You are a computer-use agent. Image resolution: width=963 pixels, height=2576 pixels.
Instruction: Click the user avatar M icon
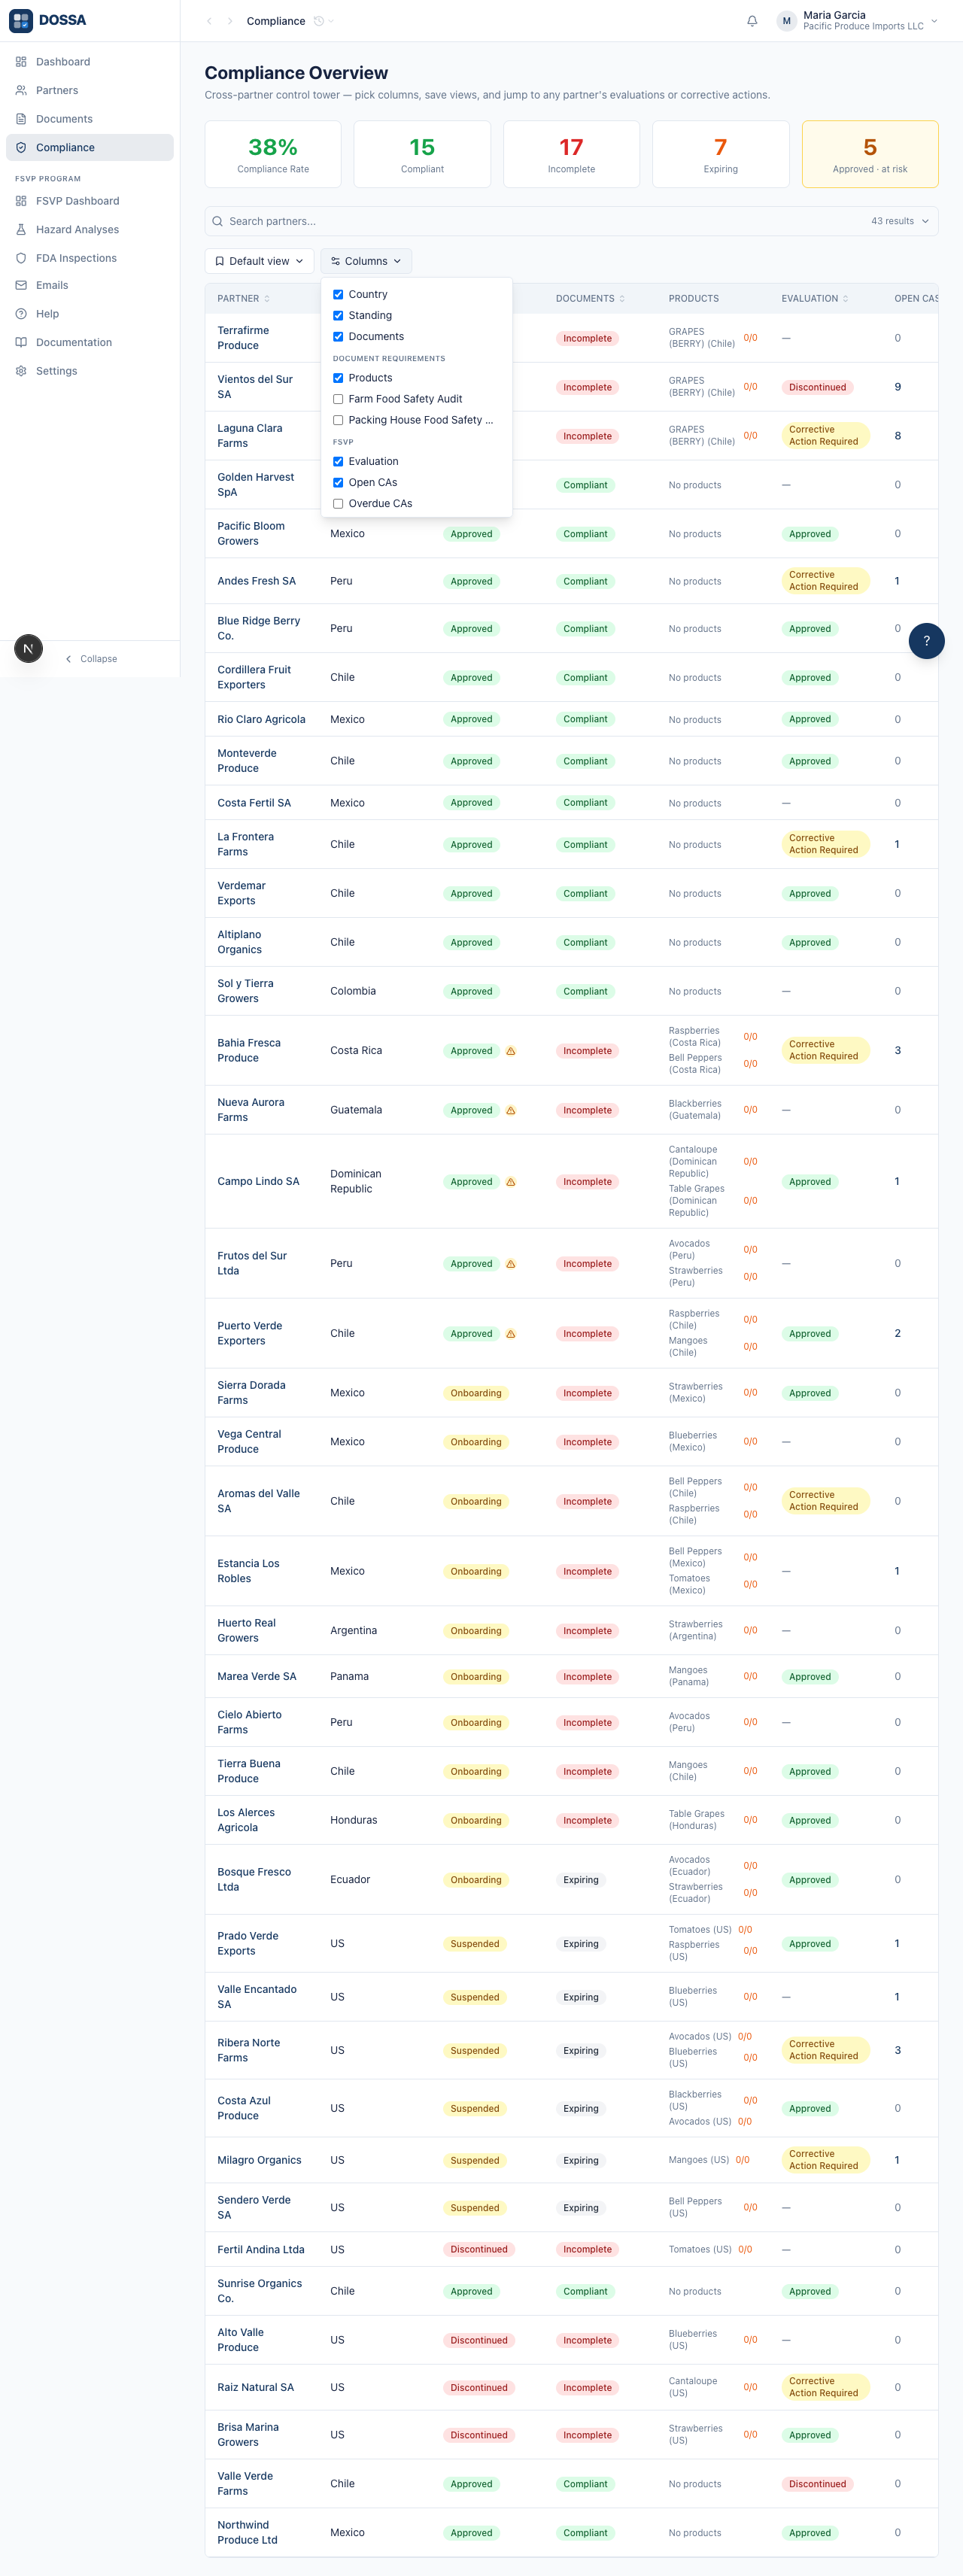point(786,21)
